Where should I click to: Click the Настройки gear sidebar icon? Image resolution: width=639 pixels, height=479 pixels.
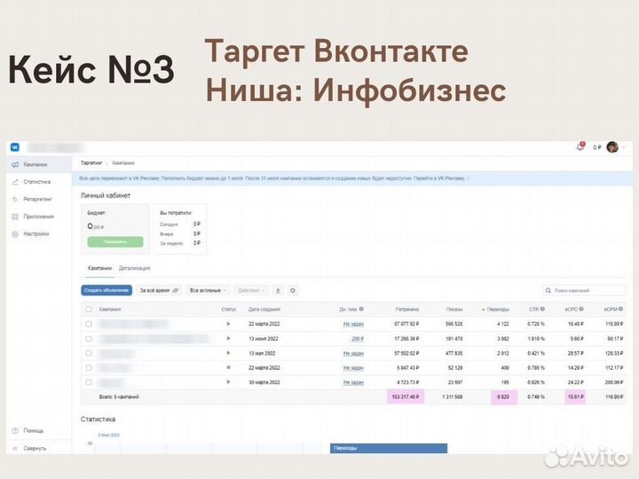tap(15, 234)
